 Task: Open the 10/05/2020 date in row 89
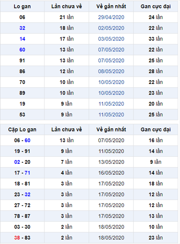[x=111, y=93]
